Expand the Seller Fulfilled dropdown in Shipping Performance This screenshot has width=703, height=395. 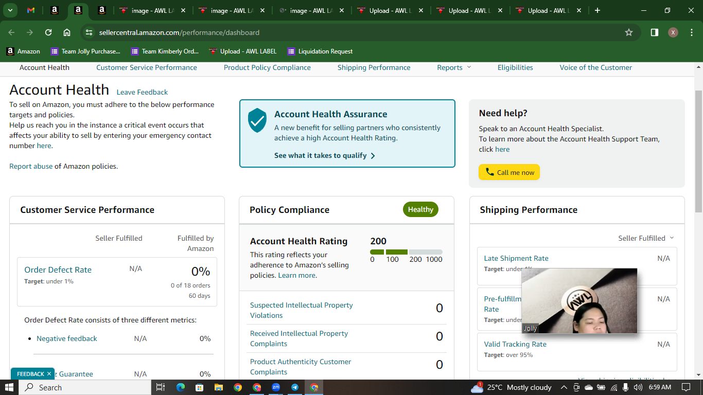(646, 238)
